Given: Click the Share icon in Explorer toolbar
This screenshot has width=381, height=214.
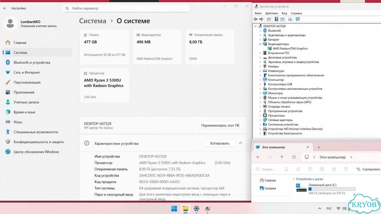Looking at the screenshot, I should pos(334,169).
